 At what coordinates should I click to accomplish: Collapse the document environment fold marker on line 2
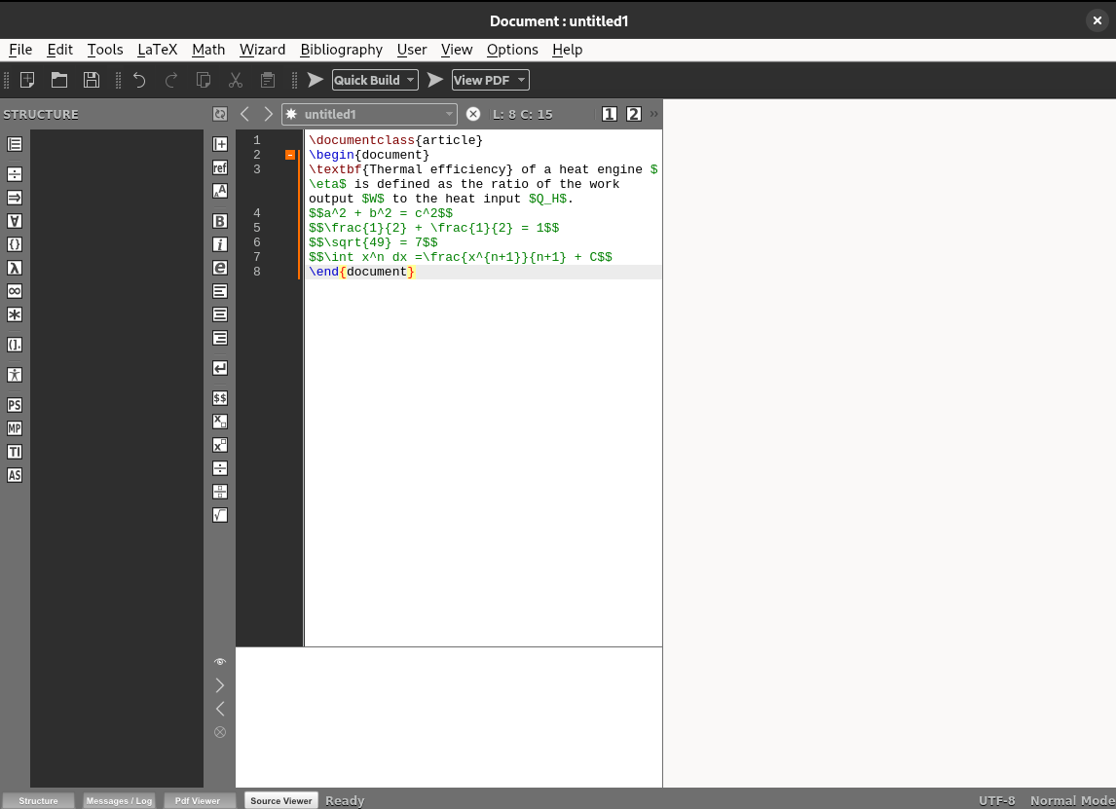(x=290, y=155)
